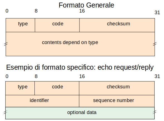
Task: Click bit label 0 above top diagram
Action: [x=7, y=11]
